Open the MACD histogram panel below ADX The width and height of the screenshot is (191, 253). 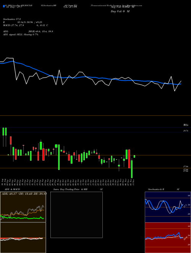(x=23, y=238)
